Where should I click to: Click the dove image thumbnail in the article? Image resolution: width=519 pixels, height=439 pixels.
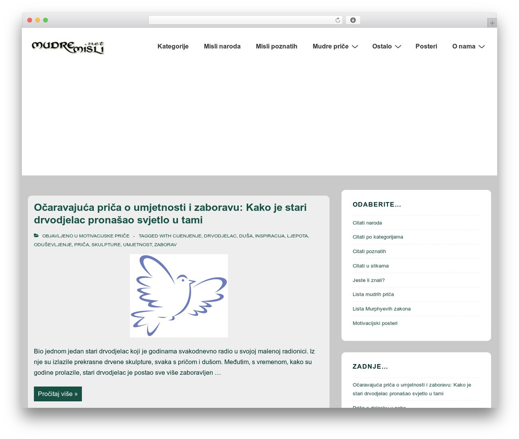179,296
